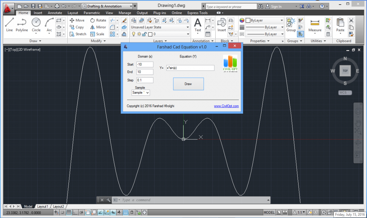Choose the Polyline tool
Viewport: 367px width, 218px height.
coord(22,24)
